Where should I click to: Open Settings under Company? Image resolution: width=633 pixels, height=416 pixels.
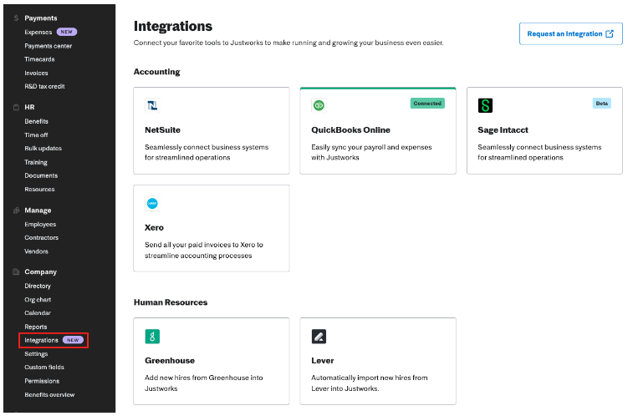click(36, 354)
